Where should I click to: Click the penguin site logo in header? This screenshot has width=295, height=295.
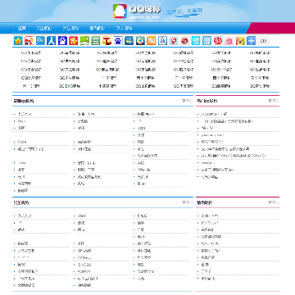[120, 11]
